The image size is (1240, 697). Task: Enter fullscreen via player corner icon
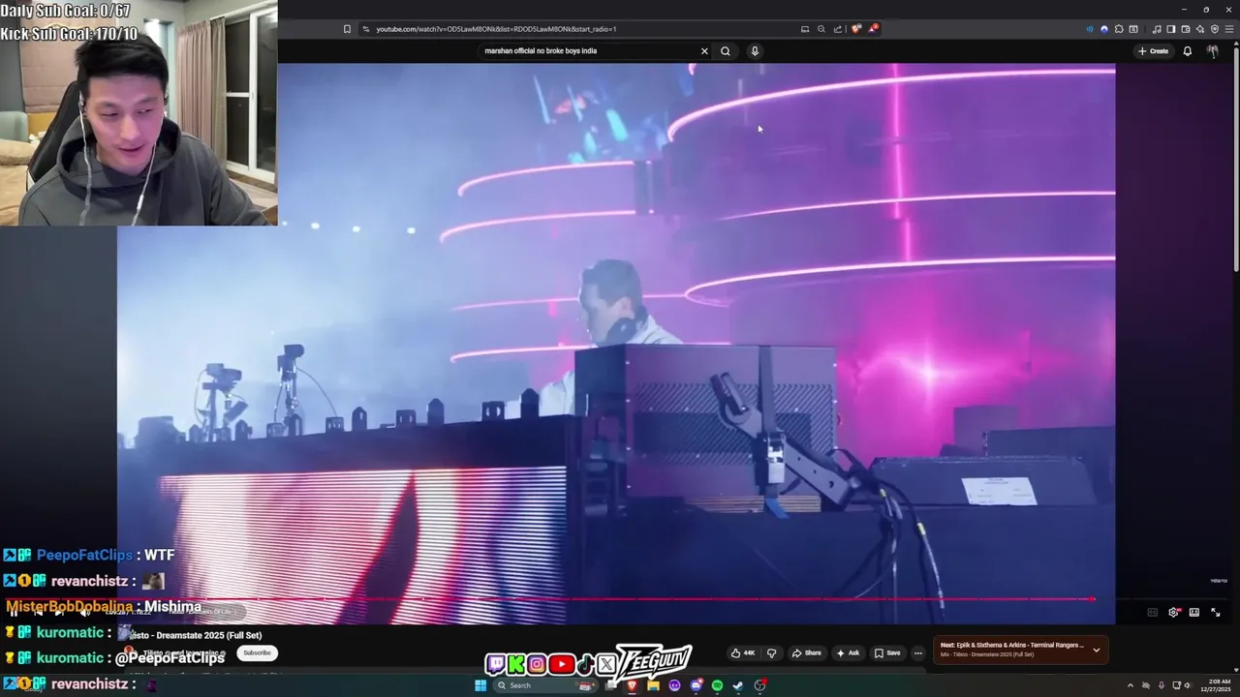pyautogui.click(x=1216, y=612)
